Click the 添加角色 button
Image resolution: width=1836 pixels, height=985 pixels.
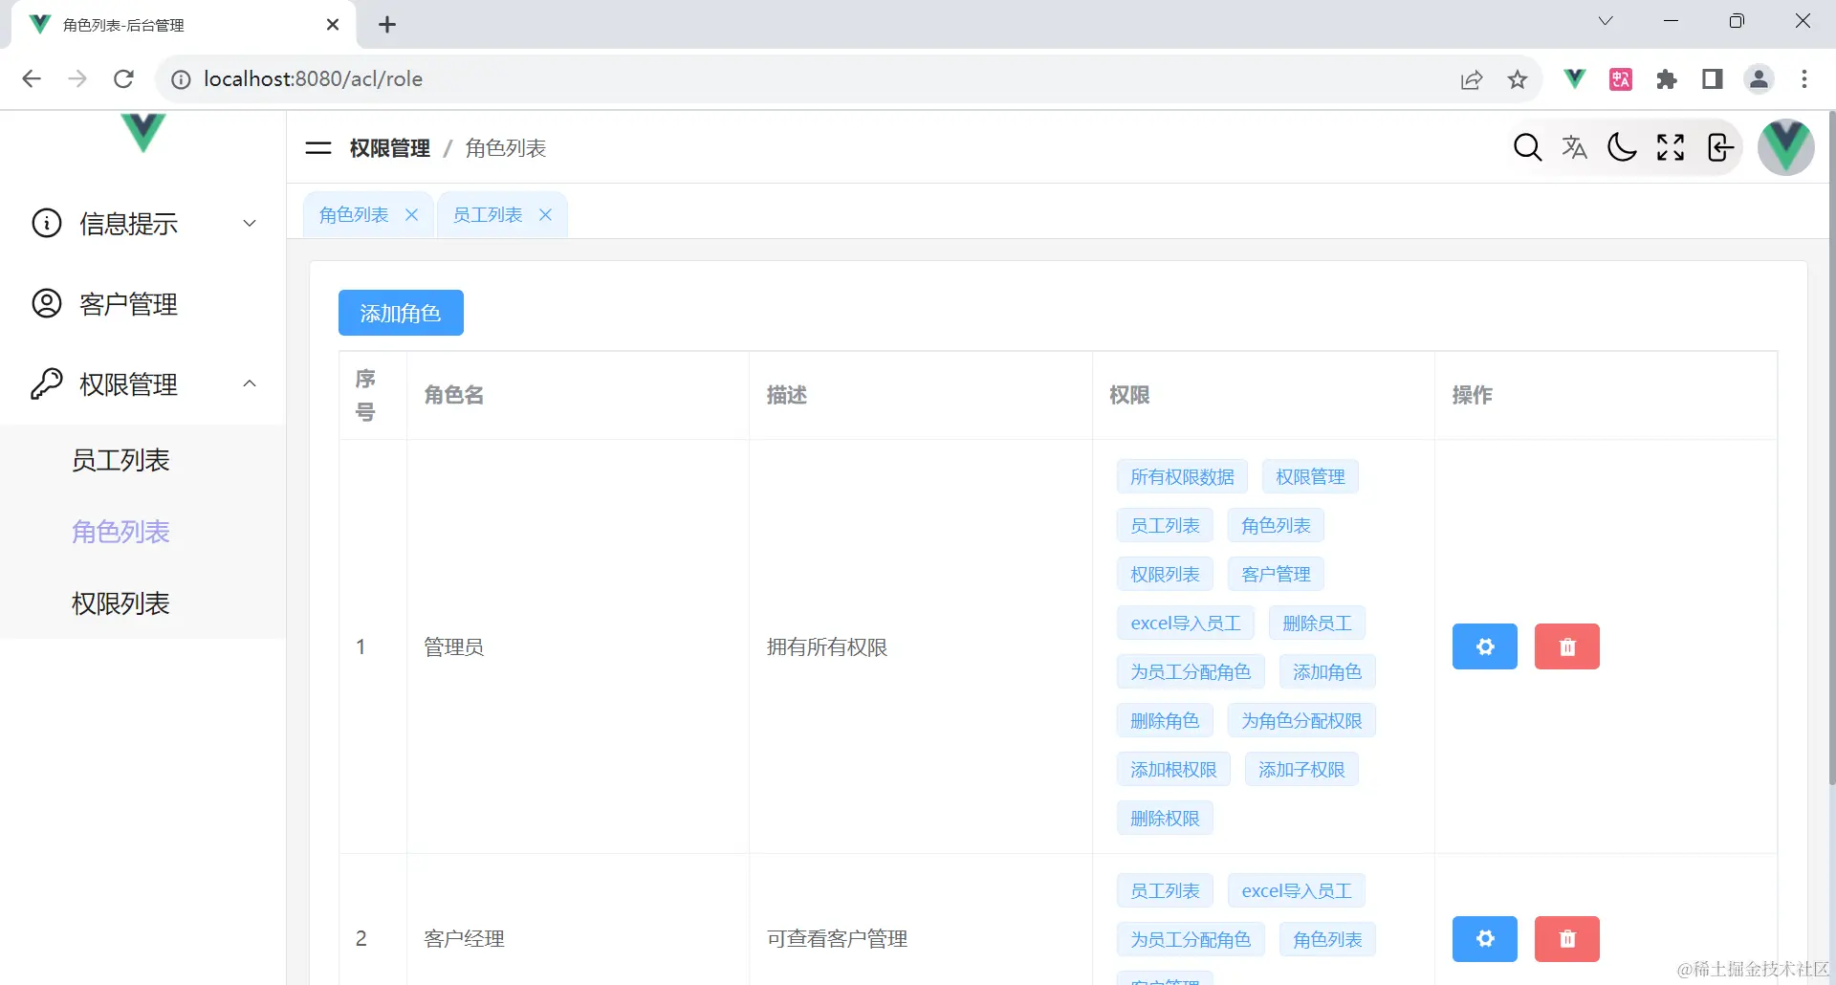[401, 313]
